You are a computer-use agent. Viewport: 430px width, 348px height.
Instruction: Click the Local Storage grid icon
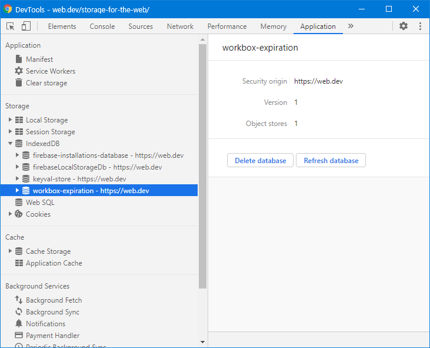[x=19, y=120]
